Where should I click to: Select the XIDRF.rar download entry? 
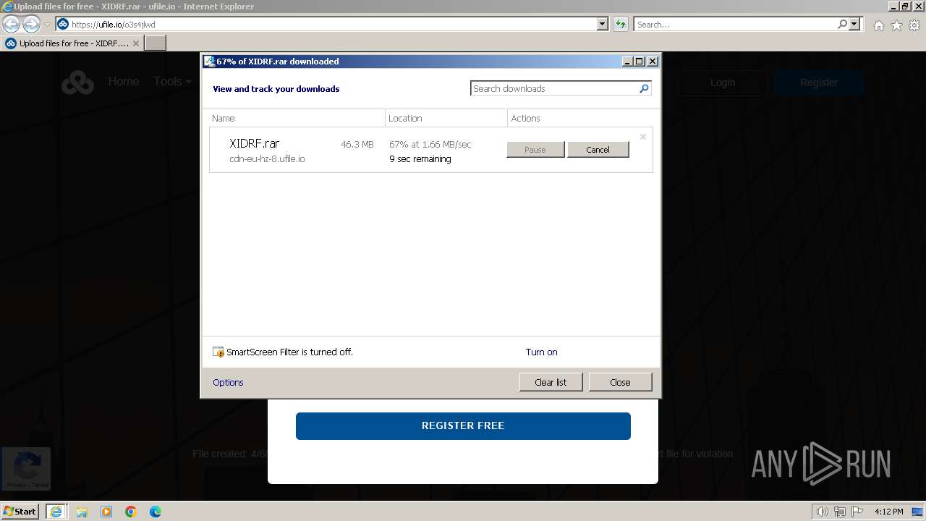click(x=430, y=151)
